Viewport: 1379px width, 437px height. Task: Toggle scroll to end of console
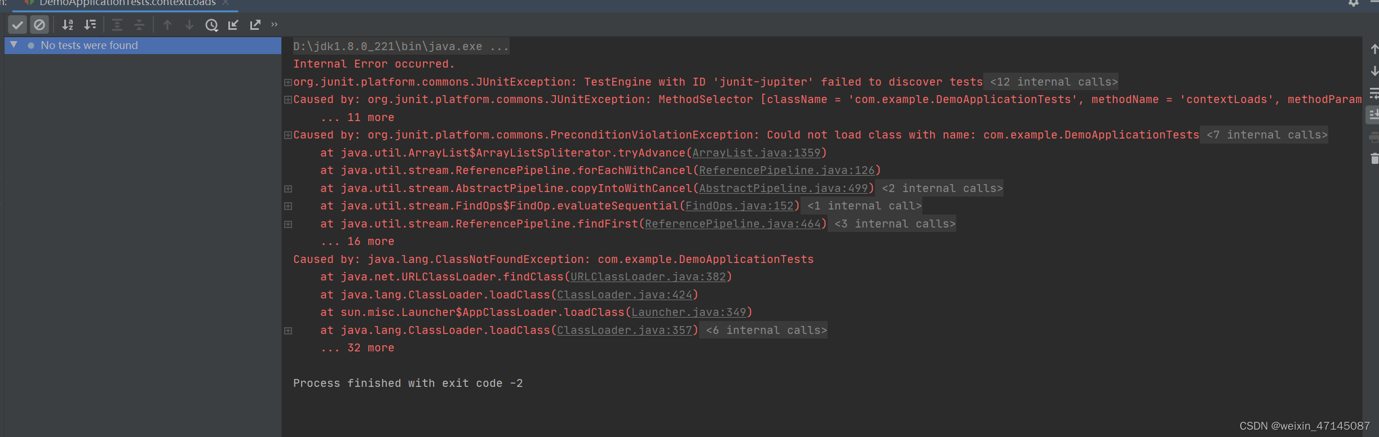tap(1374, 115)
